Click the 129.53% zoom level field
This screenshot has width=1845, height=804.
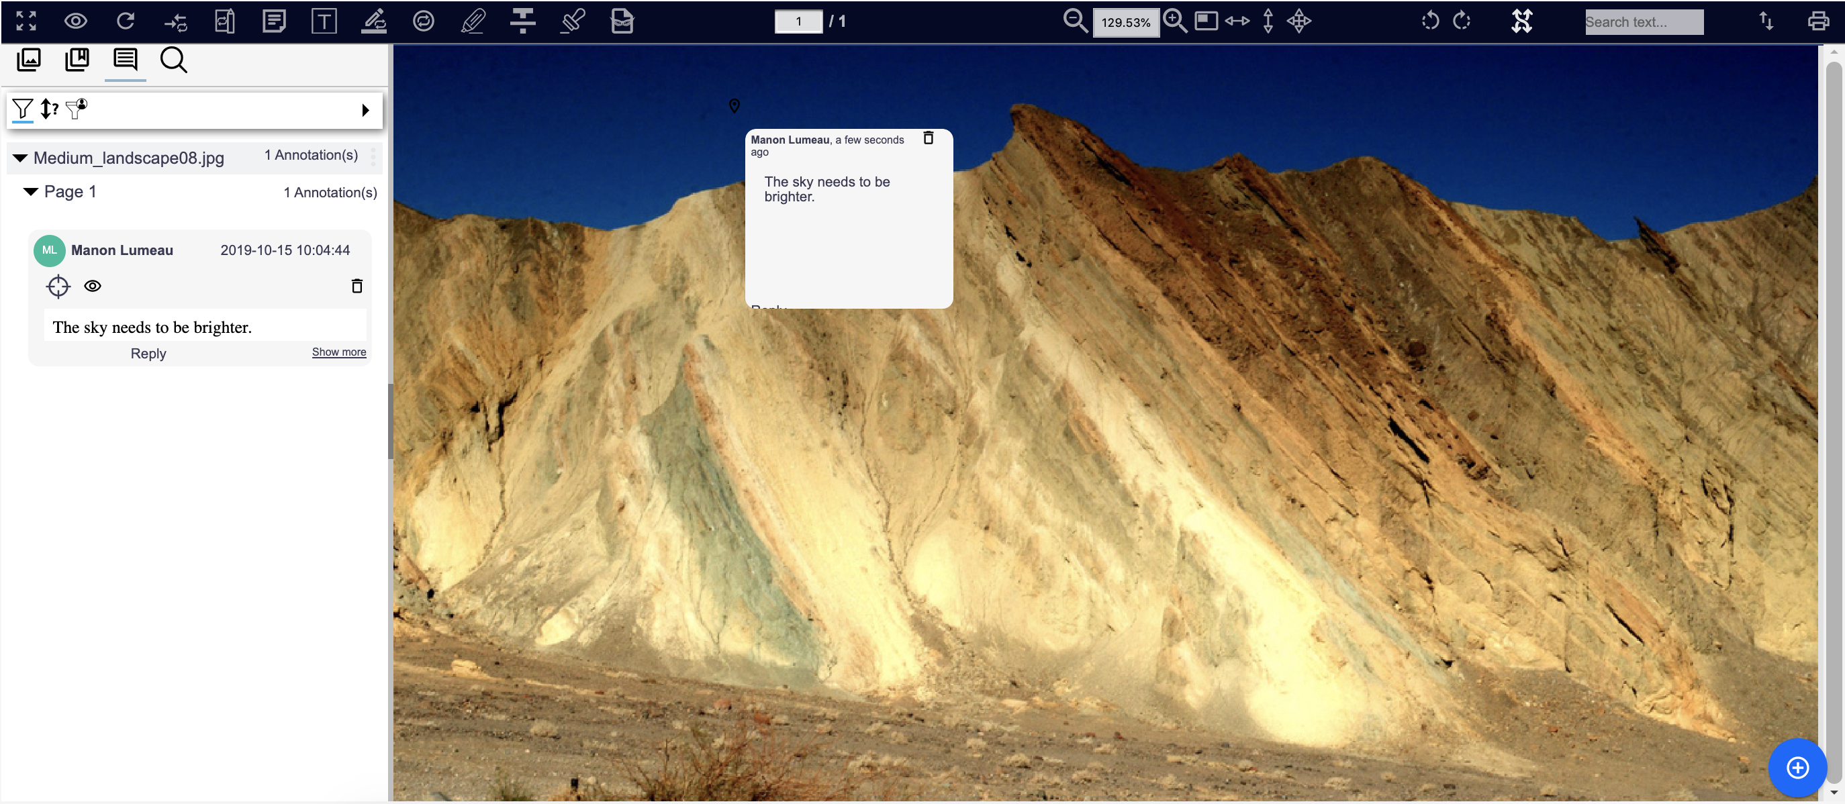pyautogui.click(x=1125, y=22)
